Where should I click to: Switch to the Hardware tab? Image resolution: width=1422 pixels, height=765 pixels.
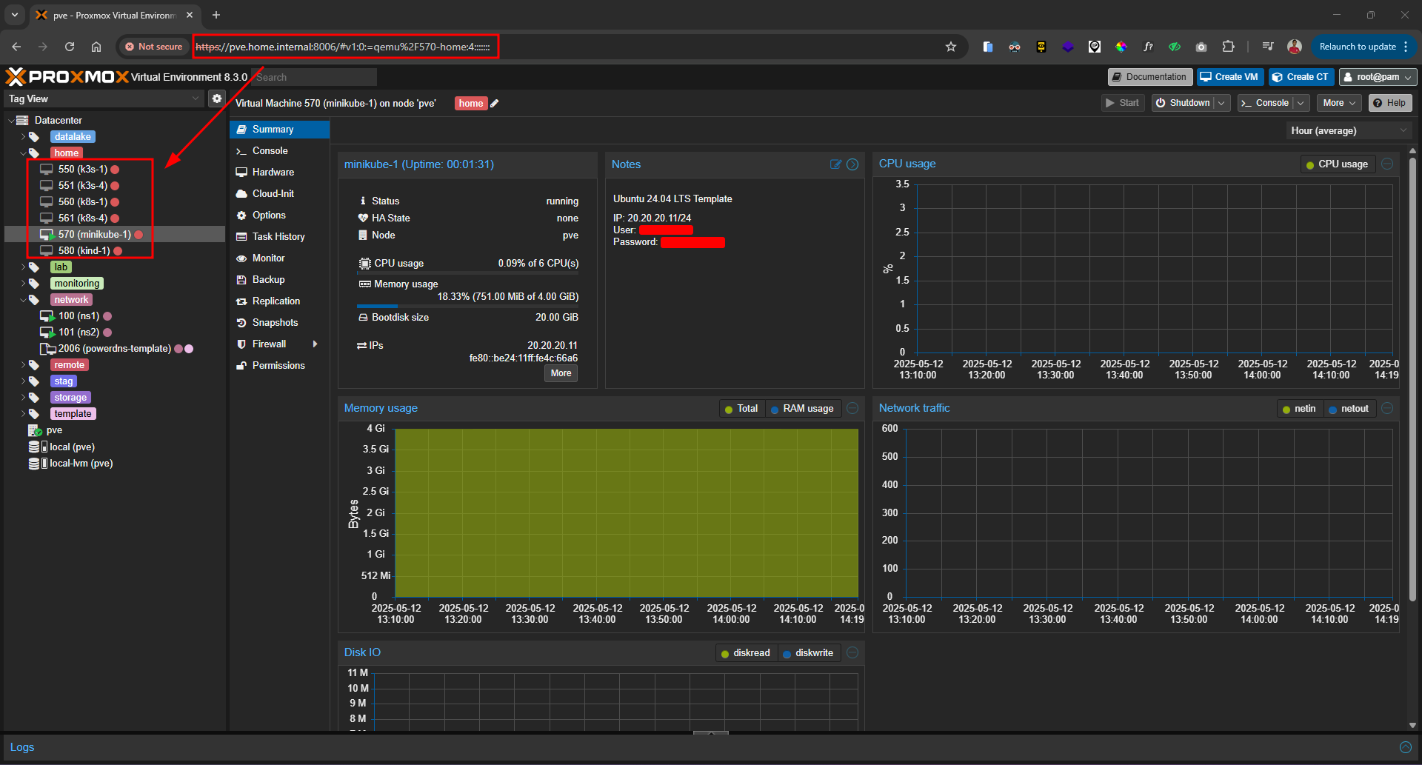(273, 172)
